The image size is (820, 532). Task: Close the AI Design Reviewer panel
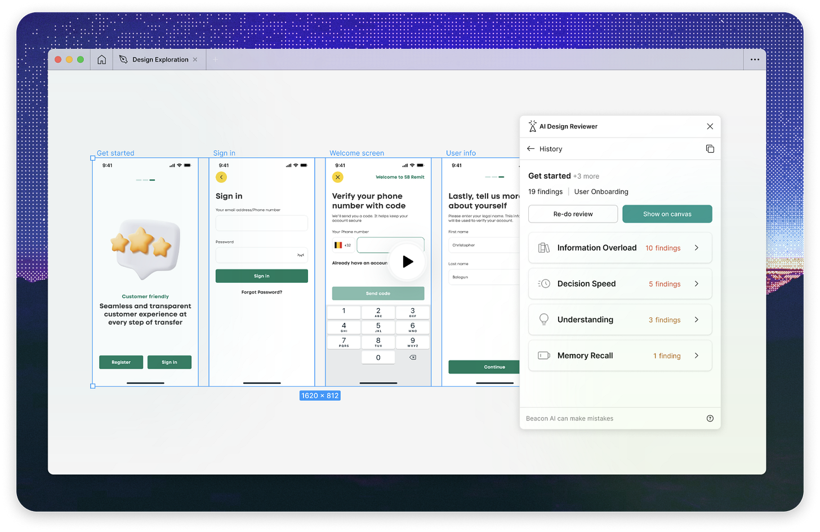click(710, 126)
